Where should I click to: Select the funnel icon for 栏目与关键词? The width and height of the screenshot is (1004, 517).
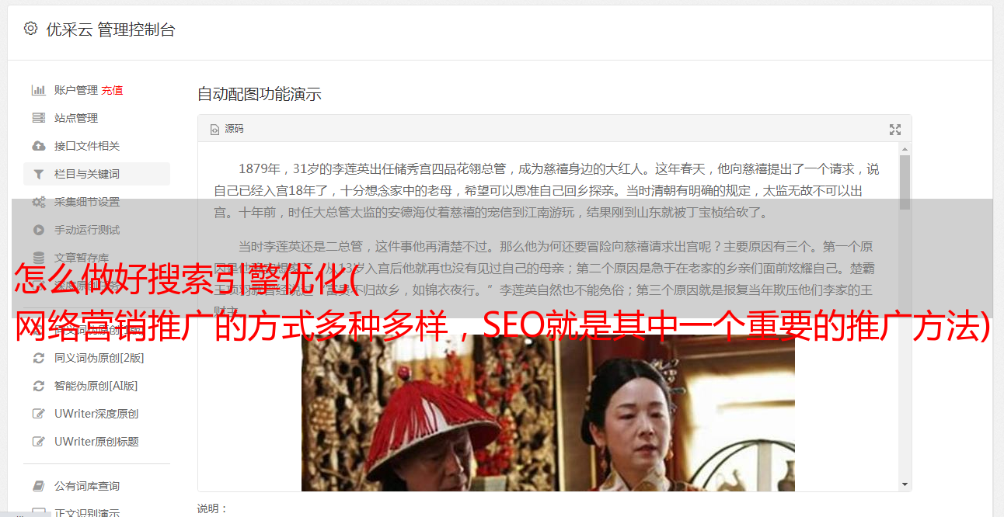(38, 174)
